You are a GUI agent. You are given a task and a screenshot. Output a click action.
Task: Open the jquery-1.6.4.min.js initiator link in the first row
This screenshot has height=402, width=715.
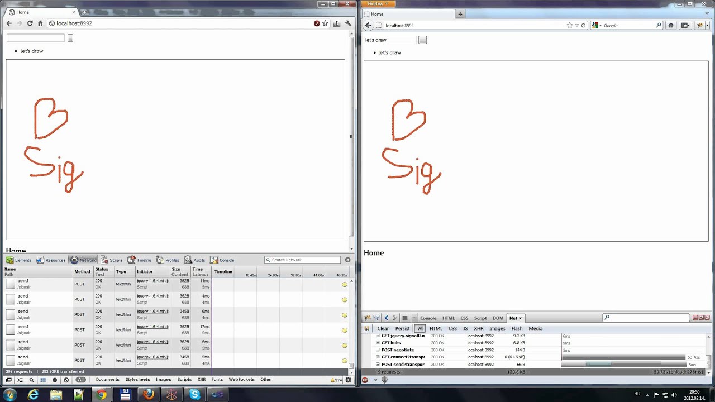coord(152,281)
